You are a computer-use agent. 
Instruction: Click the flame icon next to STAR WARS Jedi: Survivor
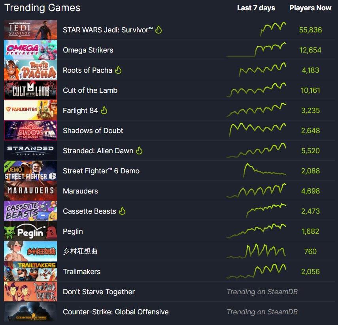(x=159, y=30)
